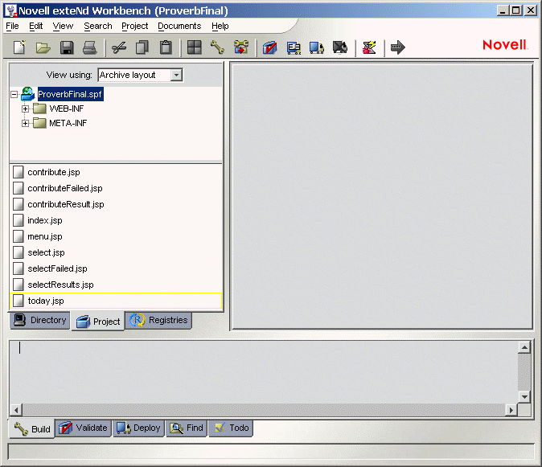This screenshot has height=467, width=542.
Task: Click the Print toolbar icon
Action: tap(89, 48)
